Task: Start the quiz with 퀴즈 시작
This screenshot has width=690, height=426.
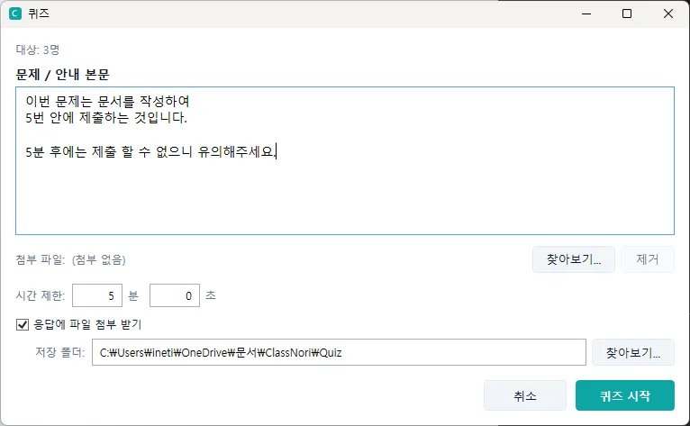Action: (625, 395)
